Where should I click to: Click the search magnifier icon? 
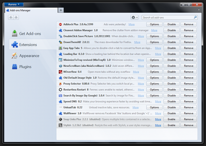click(195, 17)
